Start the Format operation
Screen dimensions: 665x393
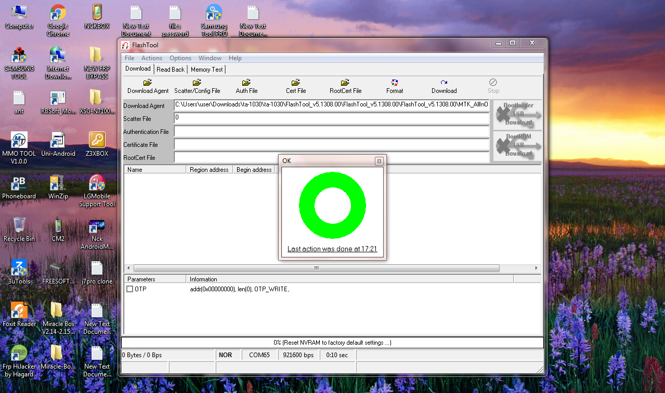395,86
